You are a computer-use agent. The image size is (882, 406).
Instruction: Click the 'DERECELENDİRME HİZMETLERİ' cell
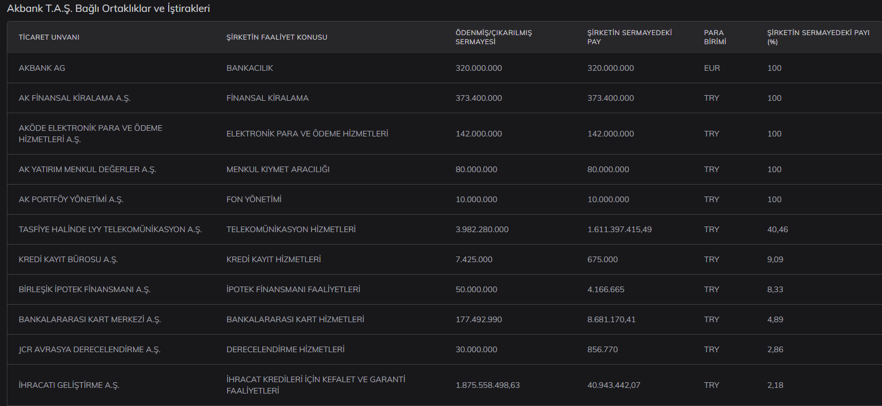point(286,349)
